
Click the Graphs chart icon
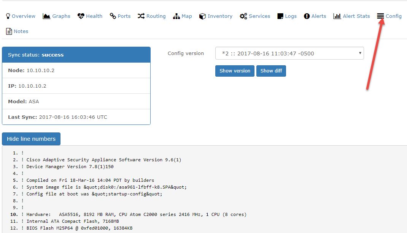(x=46, y=16)
